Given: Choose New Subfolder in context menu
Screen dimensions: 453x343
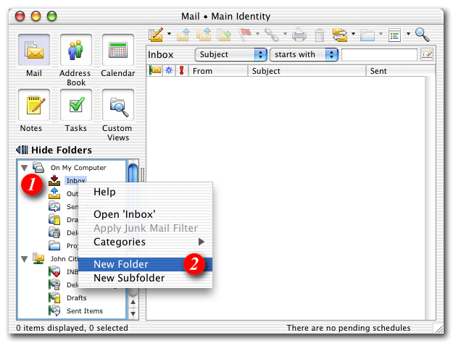Looking at the screenshot, I should [128, 278].
